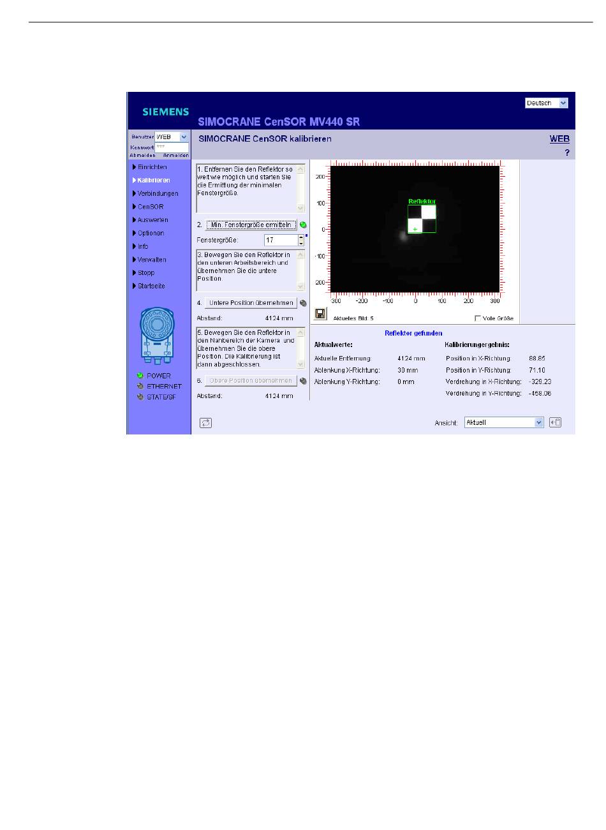The height and width of the screenshot is (830, 606).
Task: Open the Deutsch language dropdown
Action: (546, 103)
